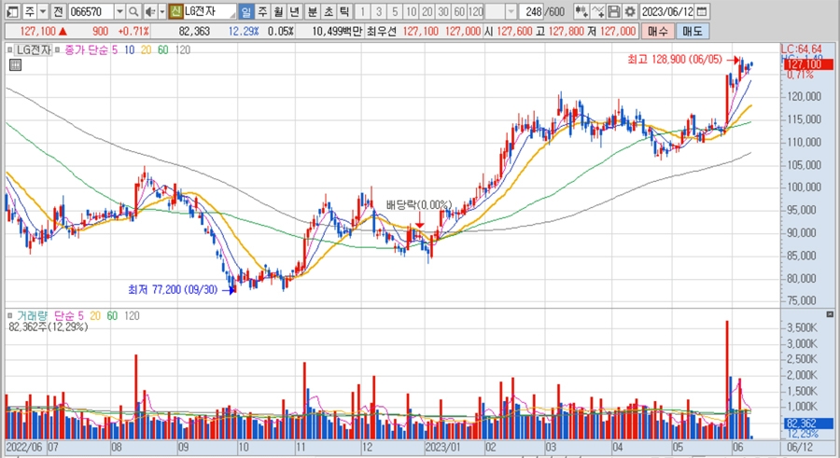Toggle the 분 (minute) chart period
The image size is (840, 458).
[312, 12]
